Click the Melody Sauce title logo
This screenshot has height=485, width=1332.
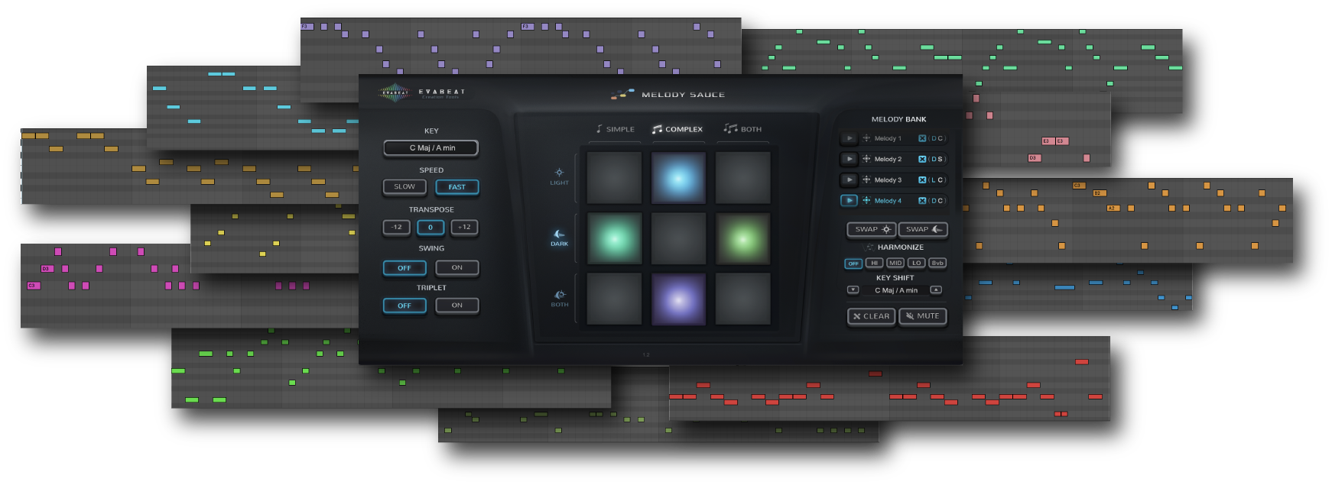click(x=668, y=94)
